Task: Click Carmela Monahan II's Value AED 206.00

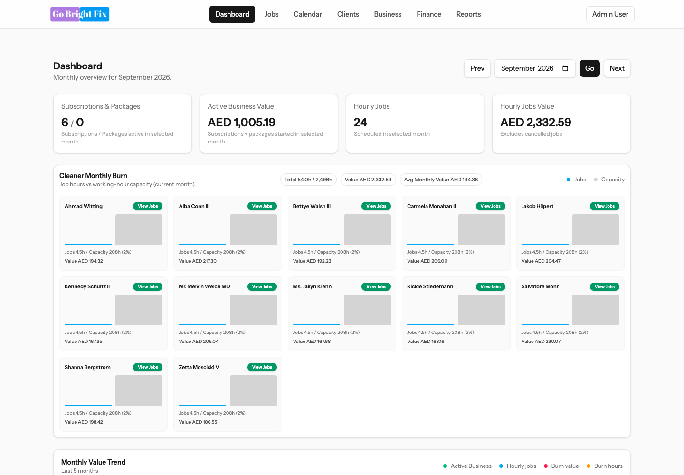Action: click(x=427, y=261)
